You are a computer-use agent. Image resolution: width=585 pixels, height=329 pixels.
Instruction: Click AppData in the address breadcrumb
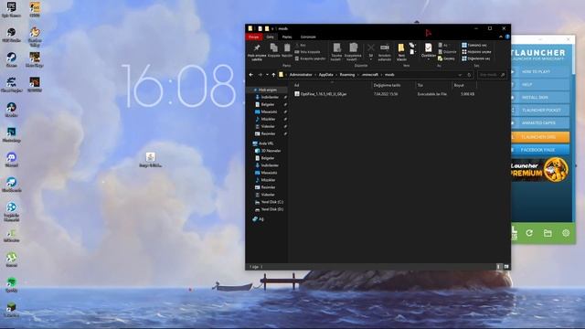click(x=325, y=75)
